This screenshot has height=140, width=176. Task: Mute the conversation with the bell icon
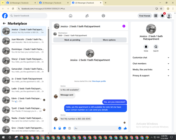click(146, 47)
